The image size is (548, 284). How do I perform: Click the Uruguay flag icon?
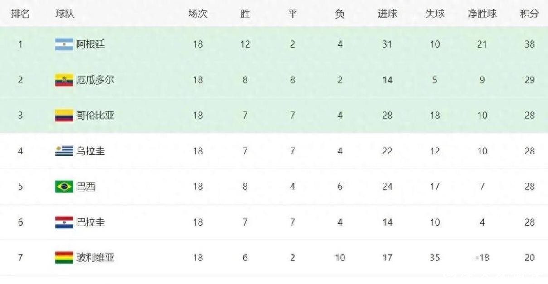point(64,151)
